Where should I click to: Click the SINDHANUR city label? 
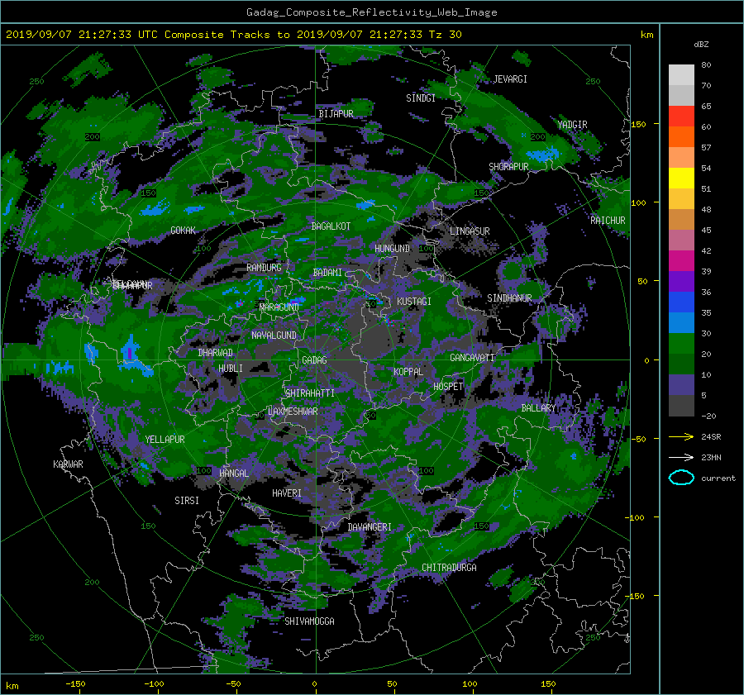click(x=509, y=298)
